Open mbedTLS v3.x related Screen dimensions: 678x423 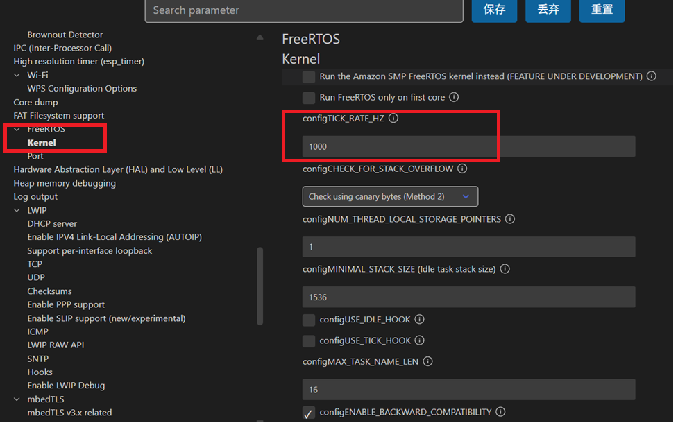(69, 413)
